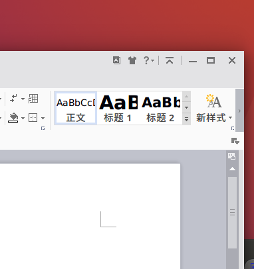The height and width of the screenshot is (269, 254).
Task: Open the shading color dropdown arrow
Action: tap(23, 118)
